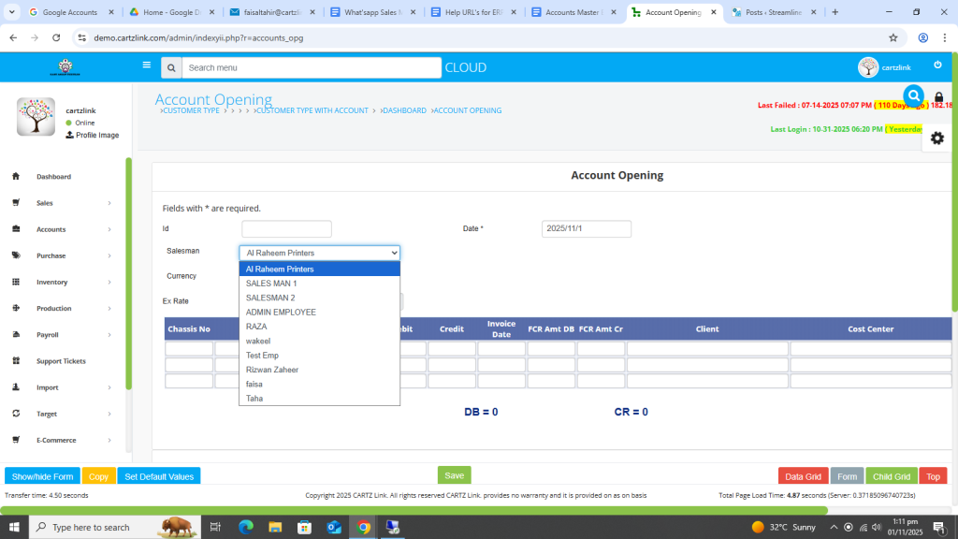
Task: Open the Dashboard sidebar item
Action: pyautogui.click(x=53, y=177)
